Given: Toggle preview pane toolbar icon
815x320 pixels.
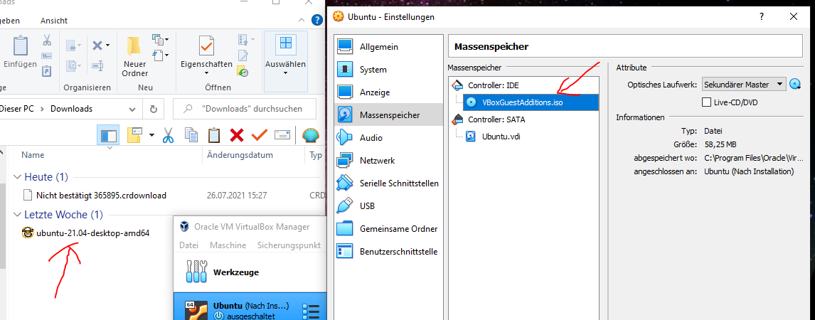Looking at the screenshot, I should 109,136.
